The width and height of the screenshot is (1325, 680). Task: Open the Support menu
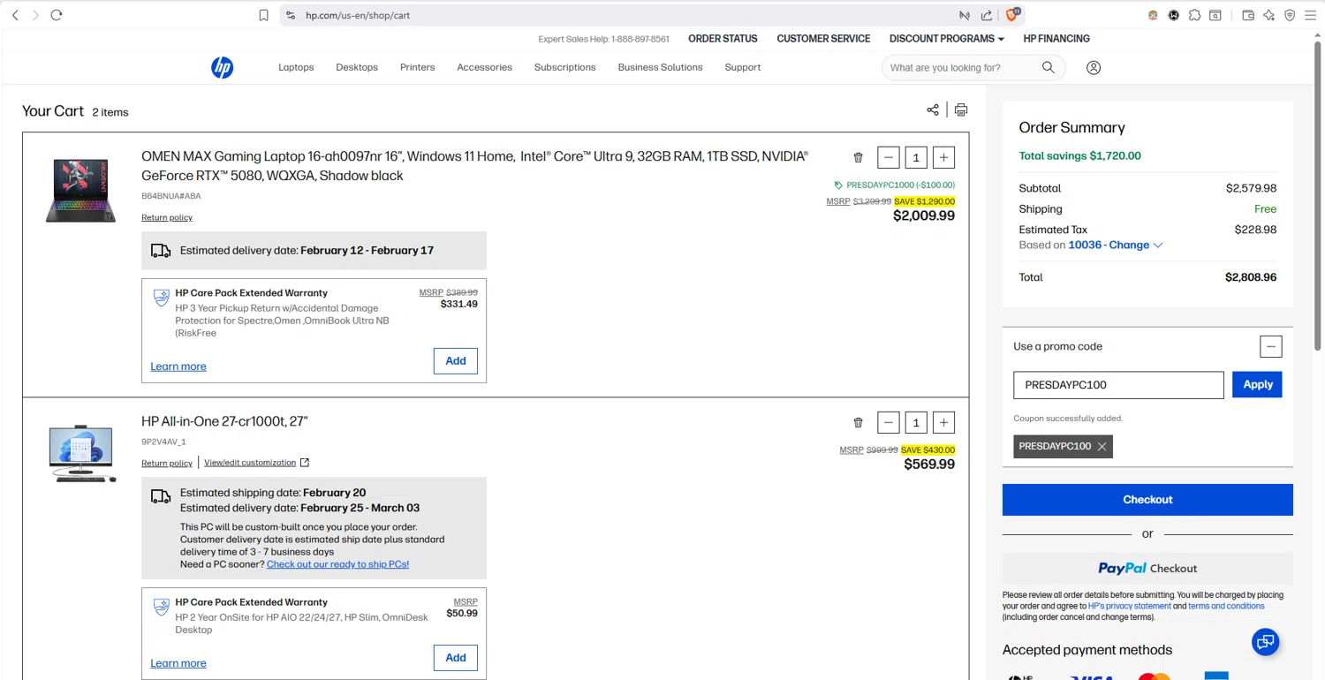742,67
